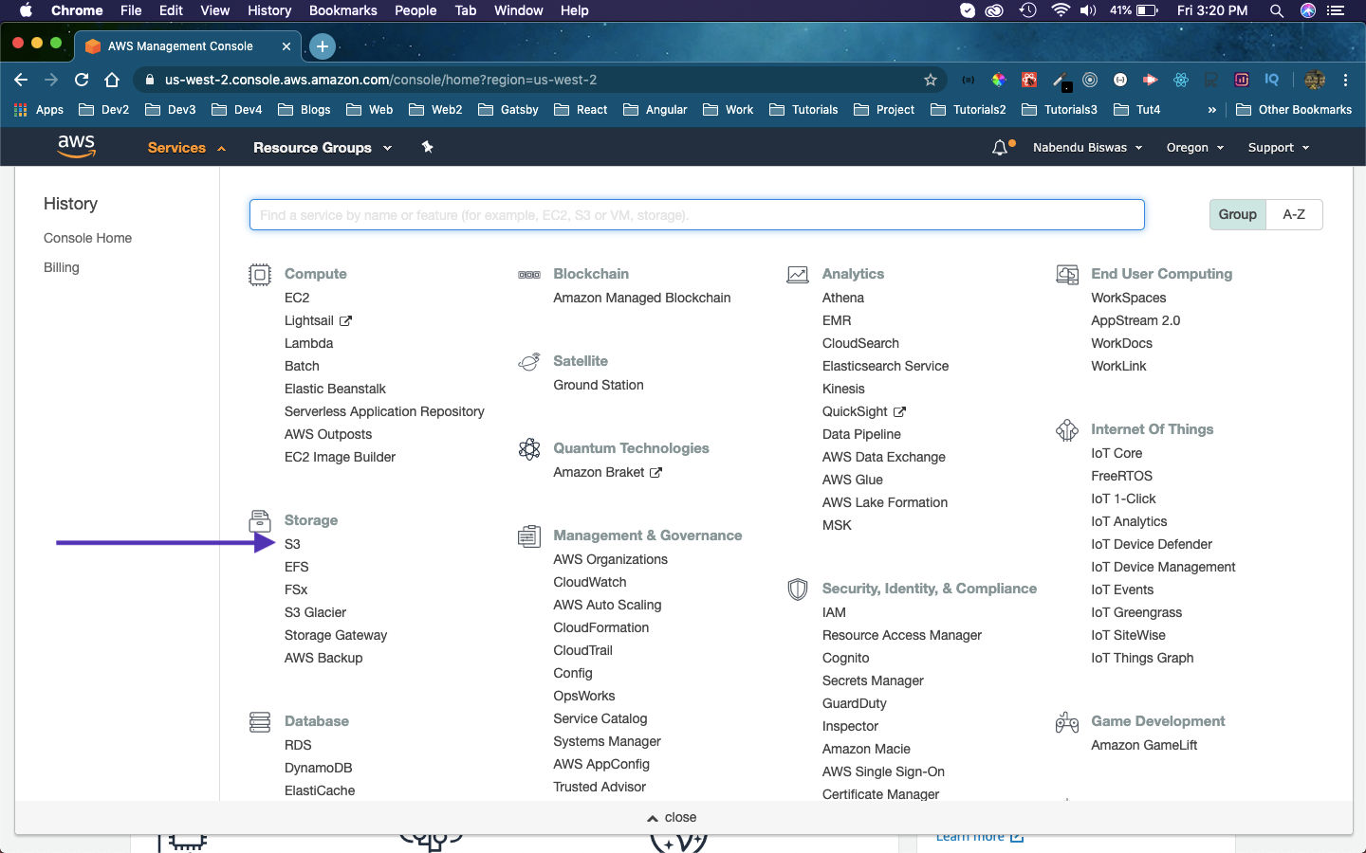Open the Athena service link

coord(843,298)
